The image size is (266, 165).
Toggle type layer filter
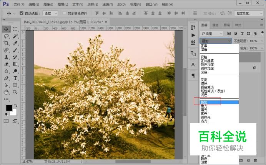click(x=242, y=33)
